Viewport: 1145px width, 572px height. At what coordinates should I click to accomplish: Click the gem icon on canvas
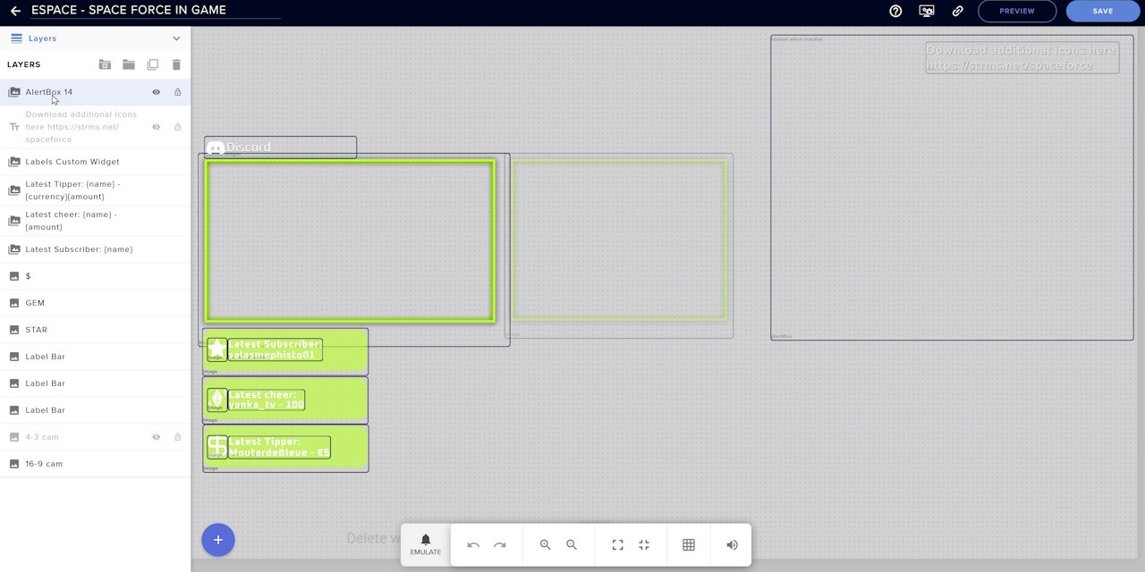tap(216, 400)
